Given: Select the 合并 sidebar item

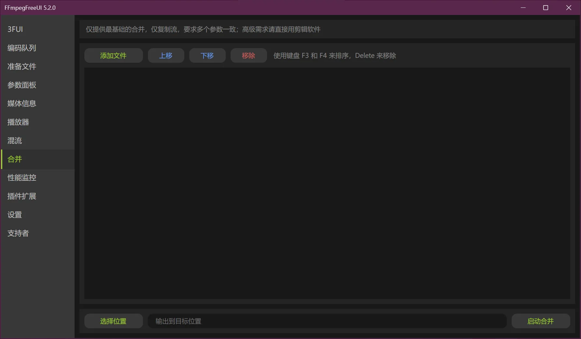Looking at the screenshot, I should [x=15, y=159].
